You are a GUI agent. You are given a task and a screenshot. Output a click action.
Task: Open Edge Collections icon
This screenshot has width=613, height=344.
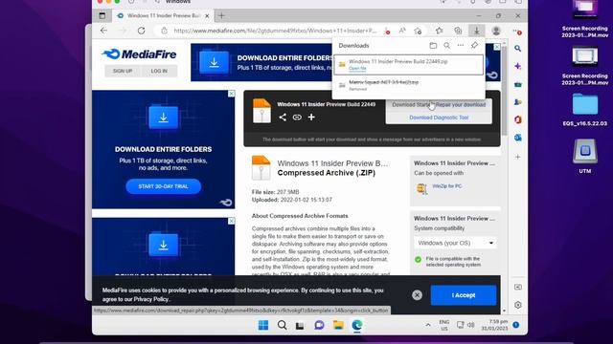point(458,31)
